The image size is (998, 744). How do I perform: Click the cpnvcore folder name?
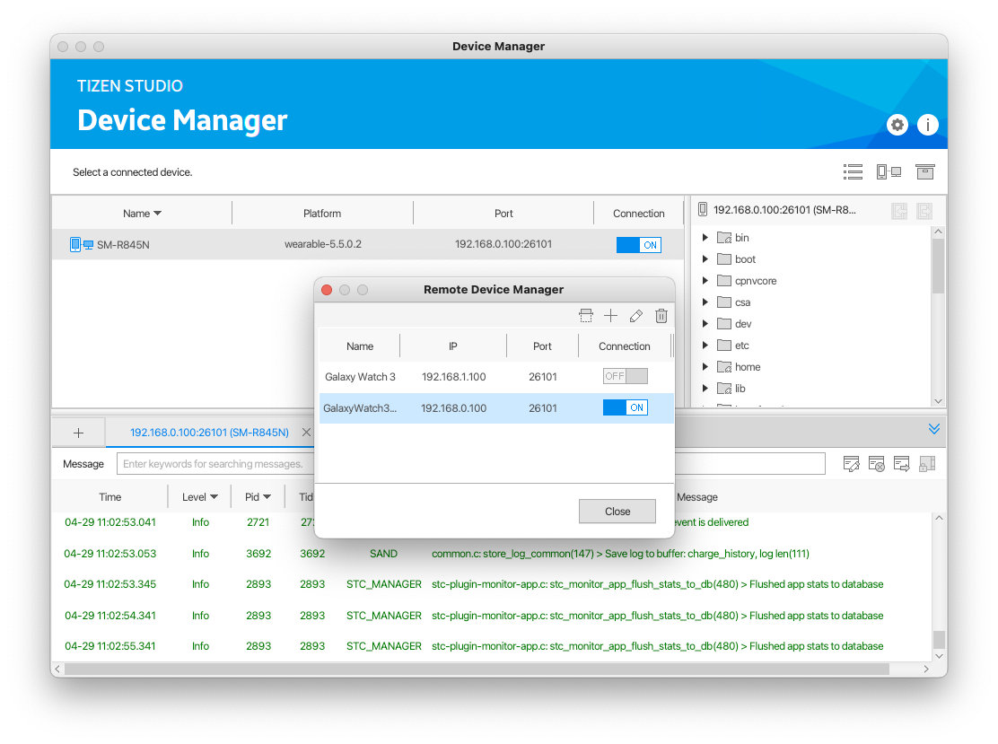(756, 281)
